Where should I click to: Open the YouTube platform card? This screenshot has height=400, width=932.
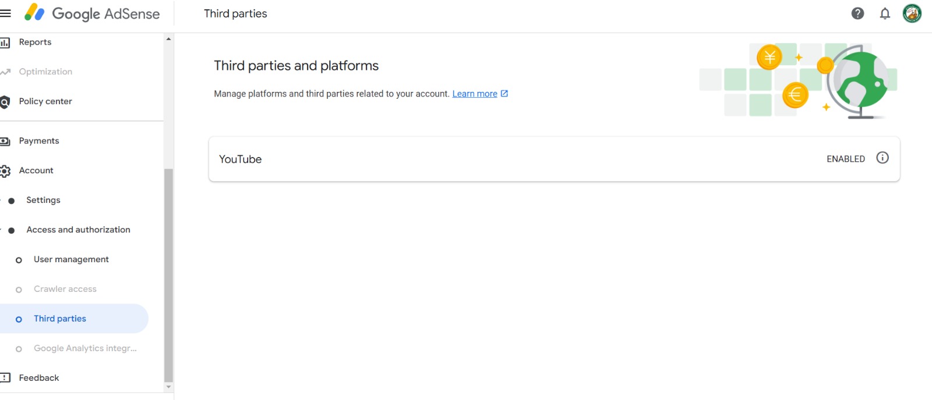(554, 159)
